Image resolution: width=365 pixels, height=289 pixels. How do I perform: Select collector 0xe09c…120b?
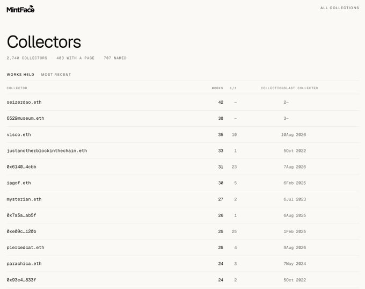21,232
